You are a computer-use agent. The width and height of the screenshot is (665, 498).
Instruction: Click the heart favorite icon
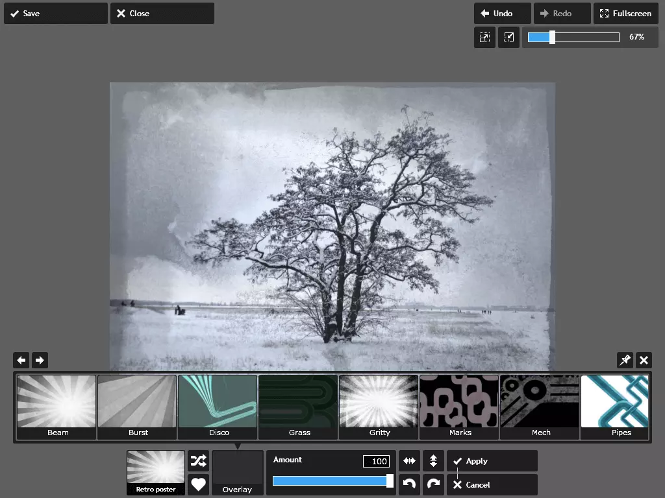(x=198, y=484)
